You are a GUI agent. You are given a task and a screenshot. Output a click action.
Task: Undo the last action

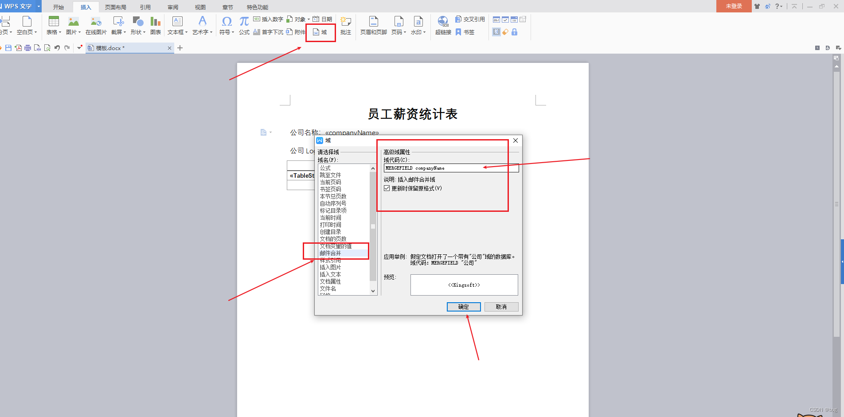click(57, 48)
